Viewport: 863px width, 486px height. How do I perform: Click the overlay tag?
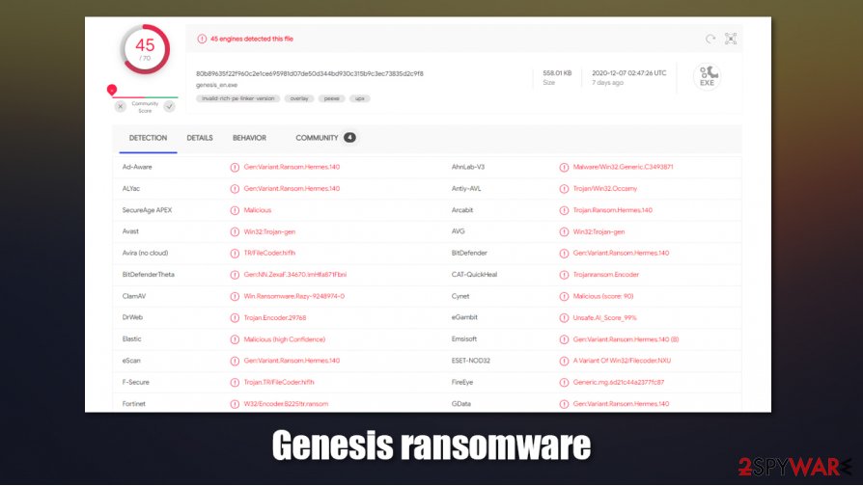299,98
